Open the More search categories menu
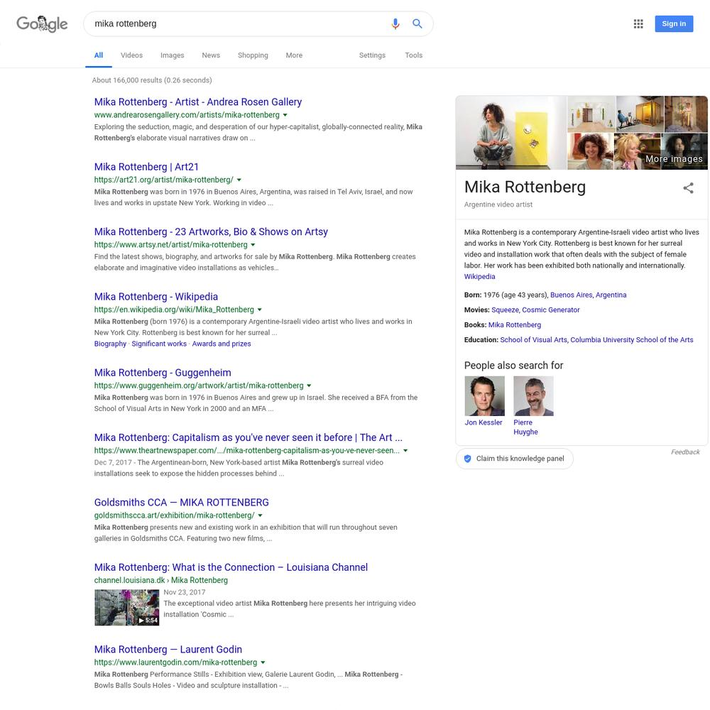The width and height of the screenshot is (710, 710). tap(294, 55)
